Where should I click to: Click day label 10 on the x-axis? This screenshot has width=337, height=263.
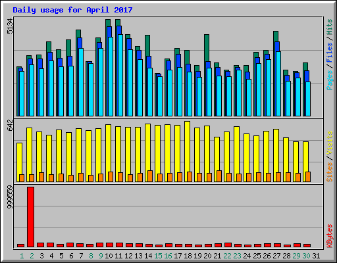(x=109, y=256)
